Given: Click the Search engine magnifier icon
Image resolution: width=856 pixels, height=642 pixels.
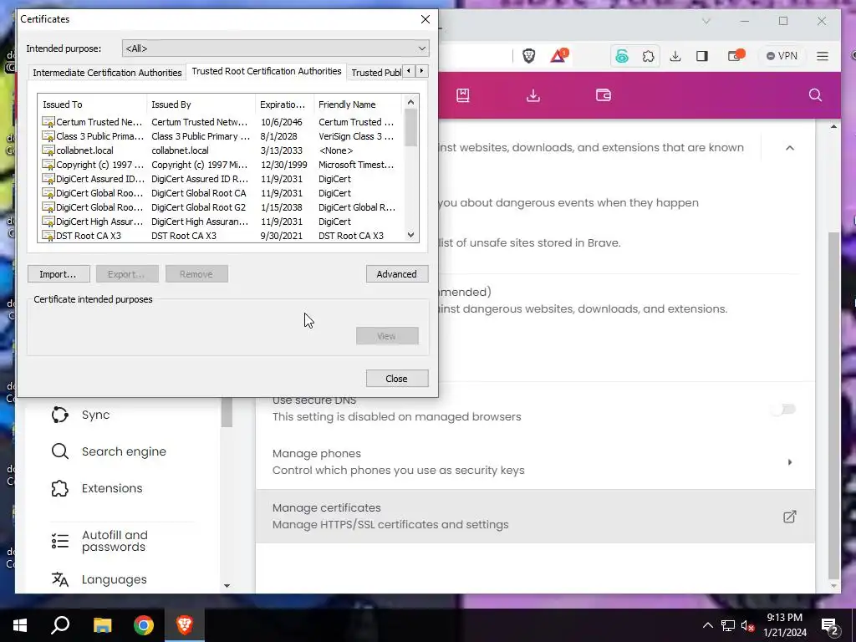Looking at the screenshot, I should (60, 451).
